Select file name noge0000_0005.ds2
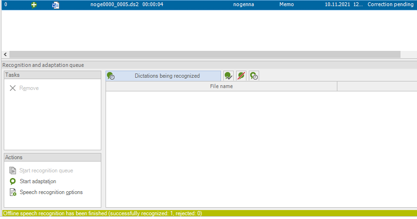 click(x=114, y=5)
